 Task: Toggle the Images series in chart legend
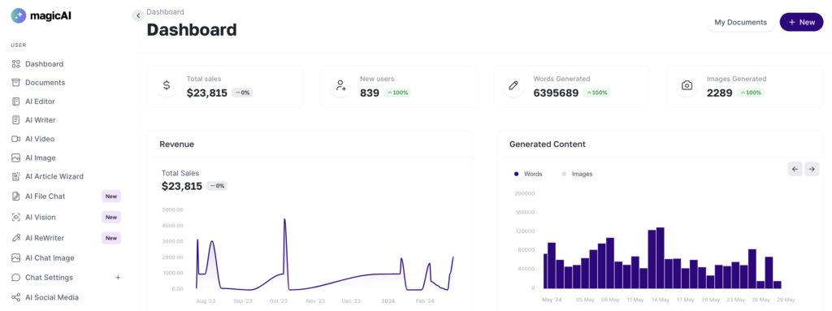[577, 174]
